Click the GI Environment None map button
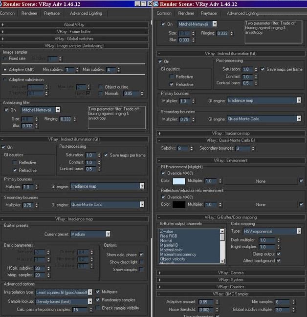This screenshot has width=307, height=317. (261, 181)
